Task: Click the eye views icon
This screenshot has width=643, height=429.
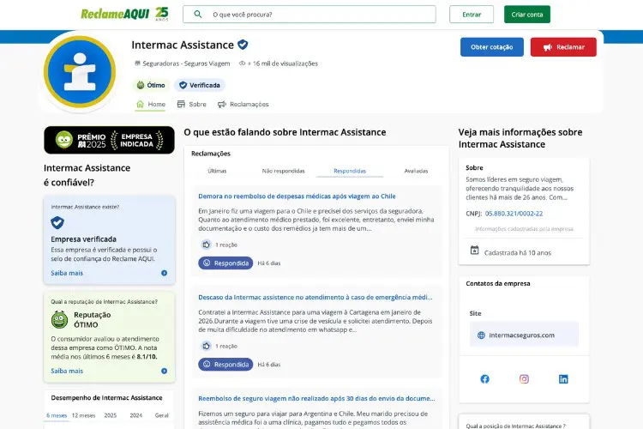Action: click(x=243, y=63)
